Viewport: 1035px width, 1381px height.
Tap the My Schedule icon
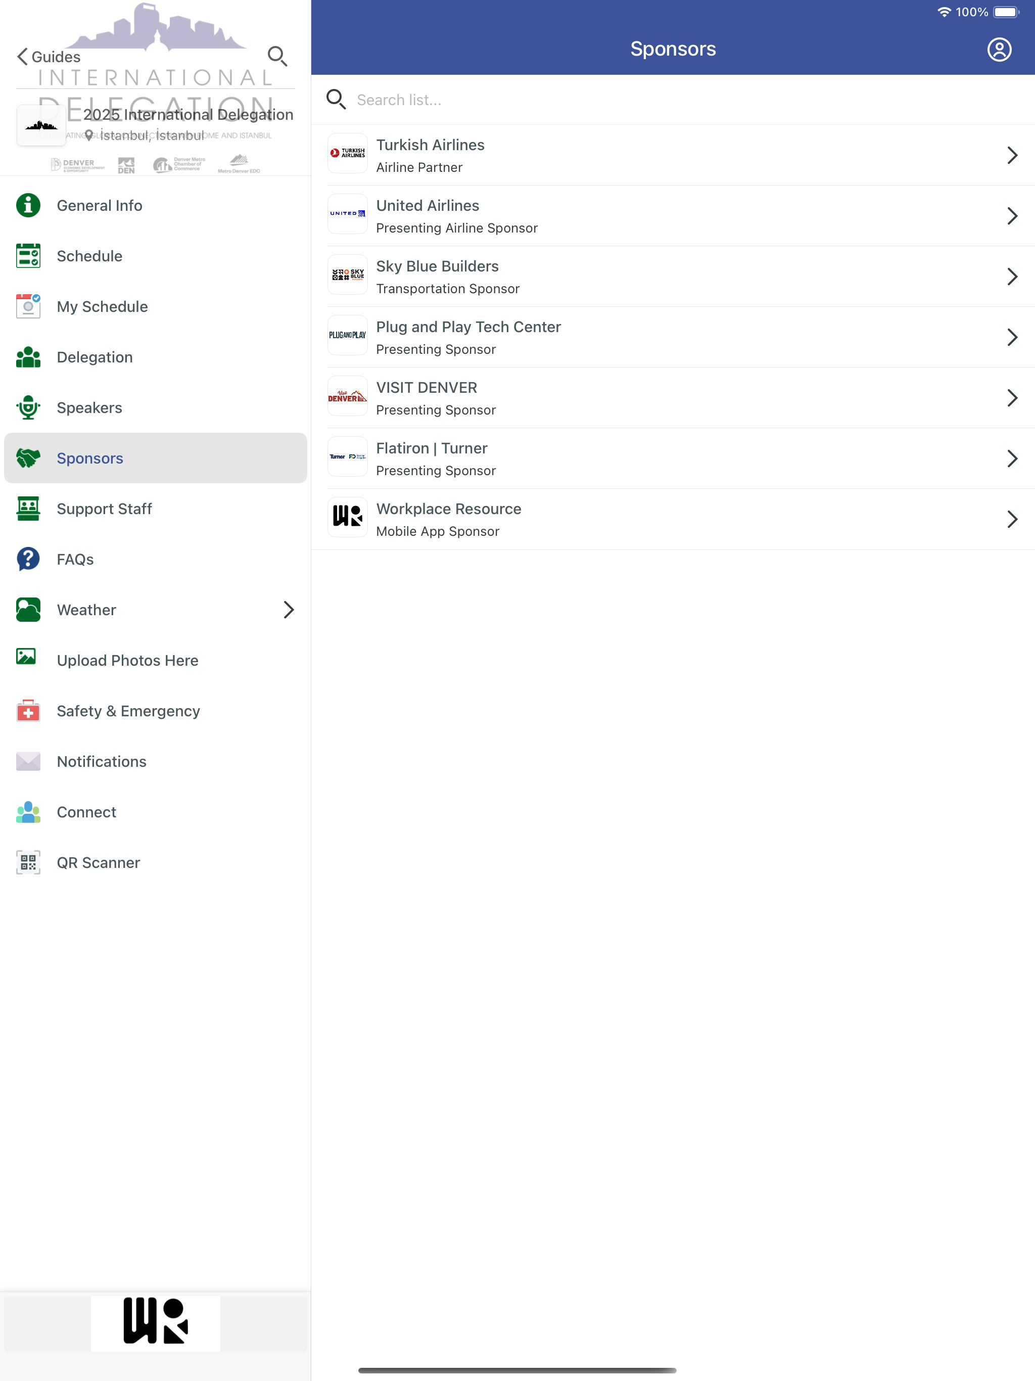tap(28, 306)
